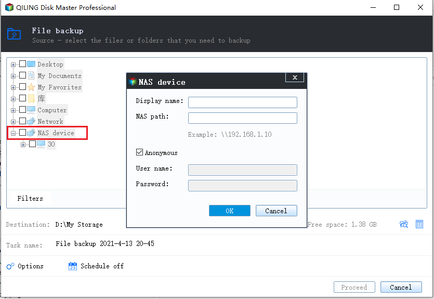Click the library folder icon next to 库

pos(31,98)
